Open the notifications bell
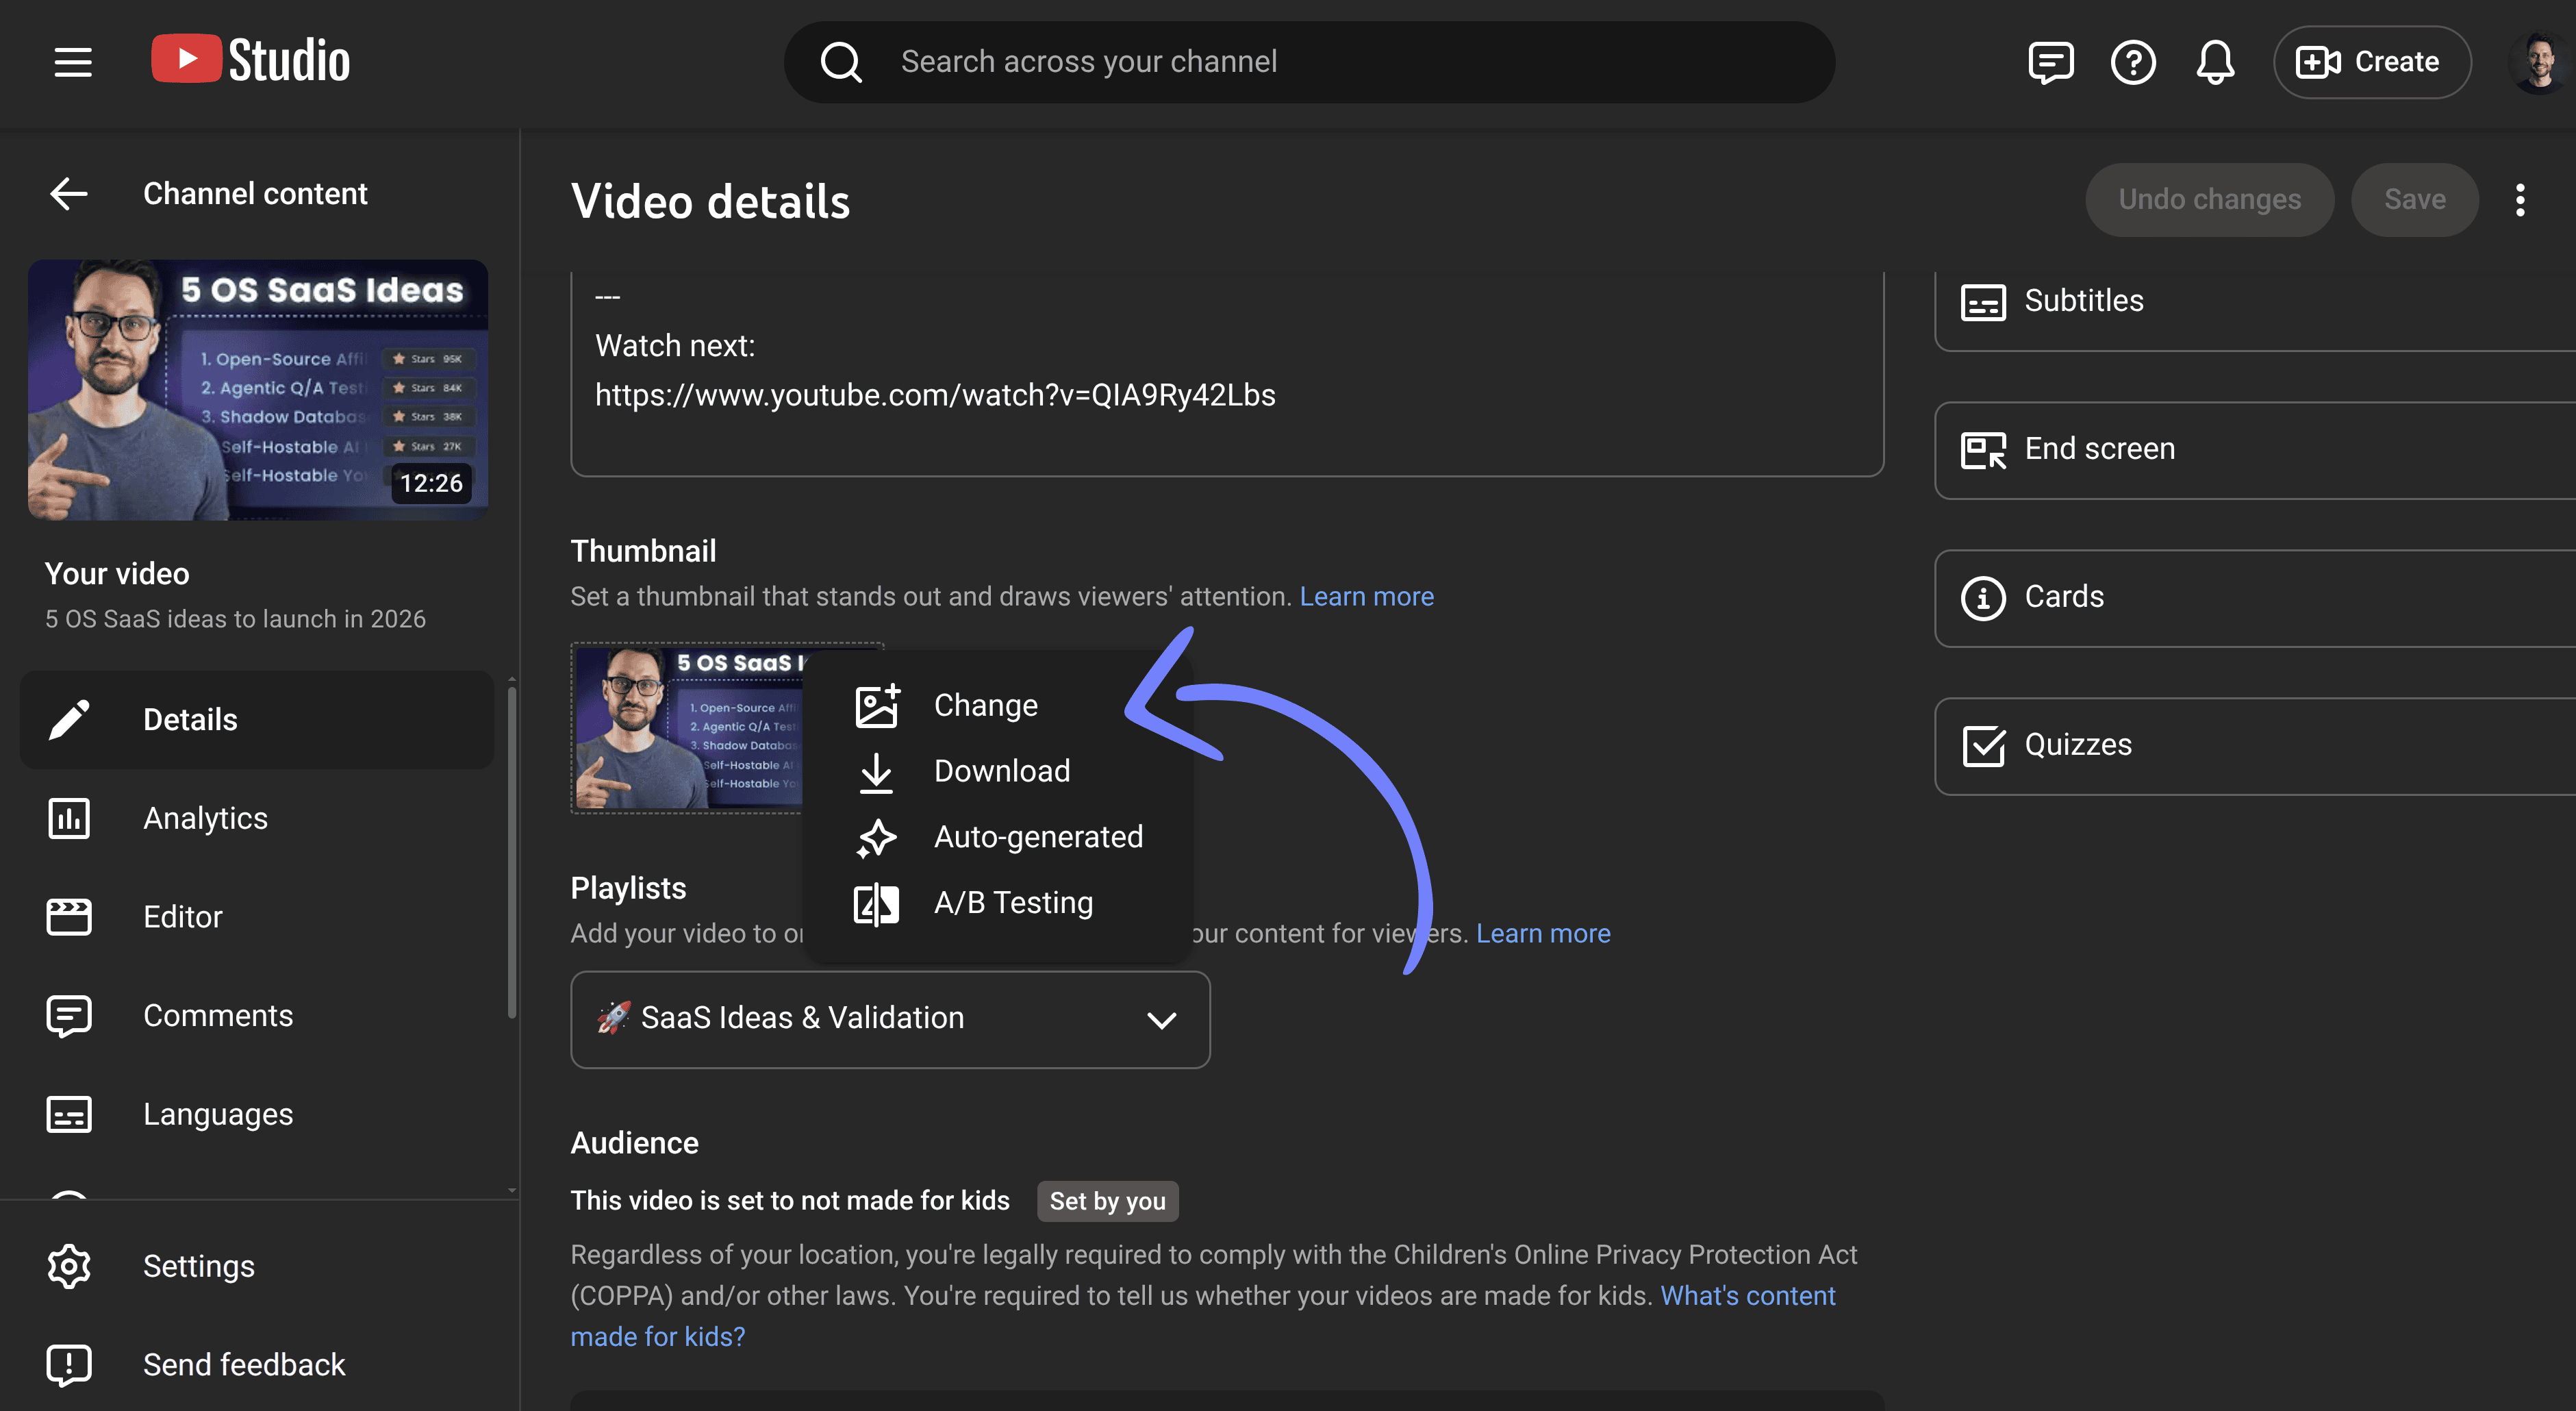 pyautogui.click(x=2215, y=62)
